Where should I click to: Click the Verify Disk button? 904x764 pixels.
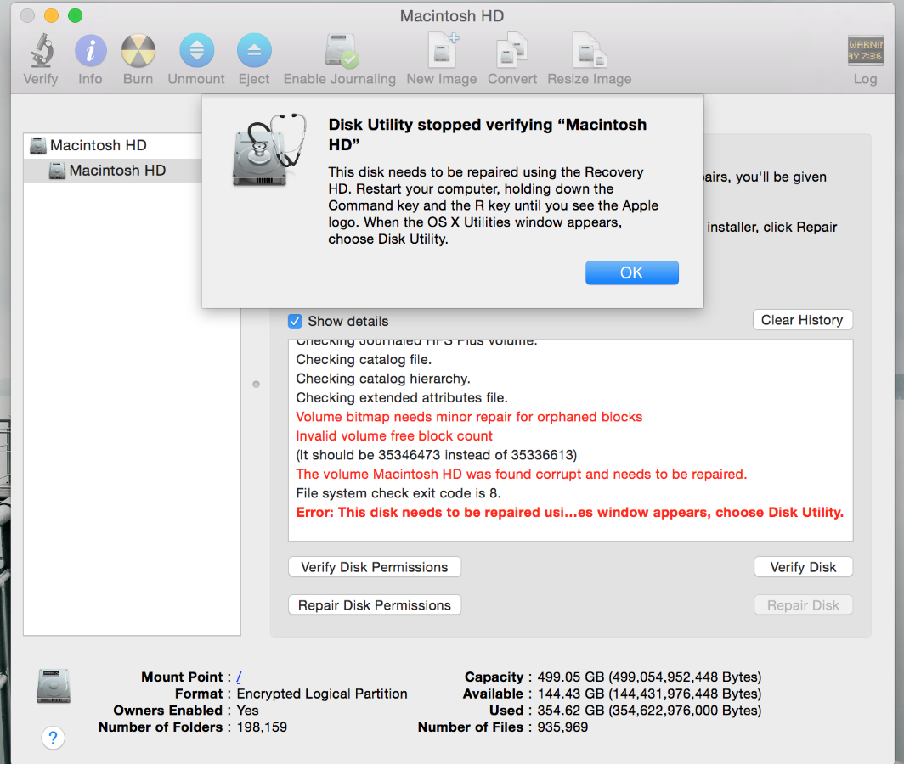(x=803, y=567)
